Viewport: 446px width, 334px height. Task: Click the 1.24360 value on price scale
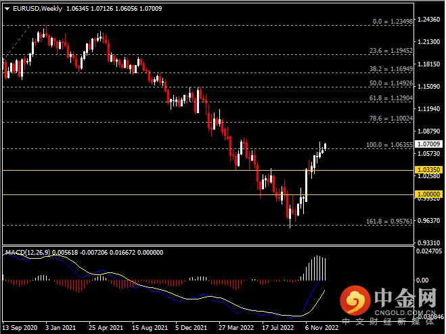pos(429,19)
